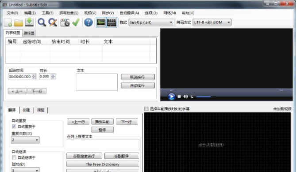Click the New subtitle file icon

(x=8, y=22)
